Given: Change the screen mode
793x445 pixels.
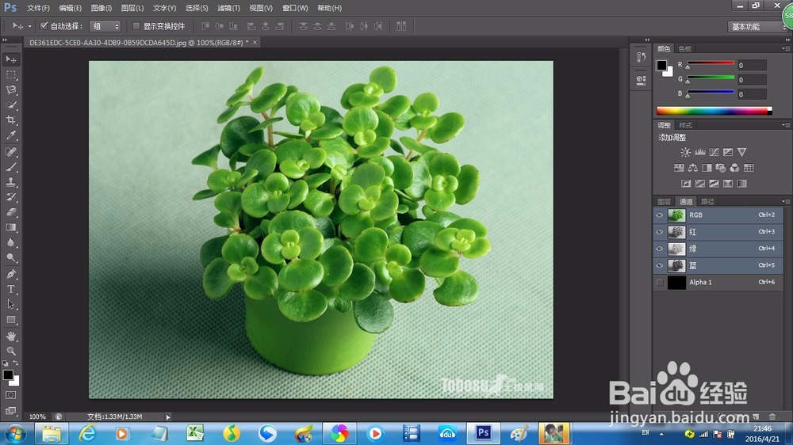Looking at the screenshot, I should point(10,410).
